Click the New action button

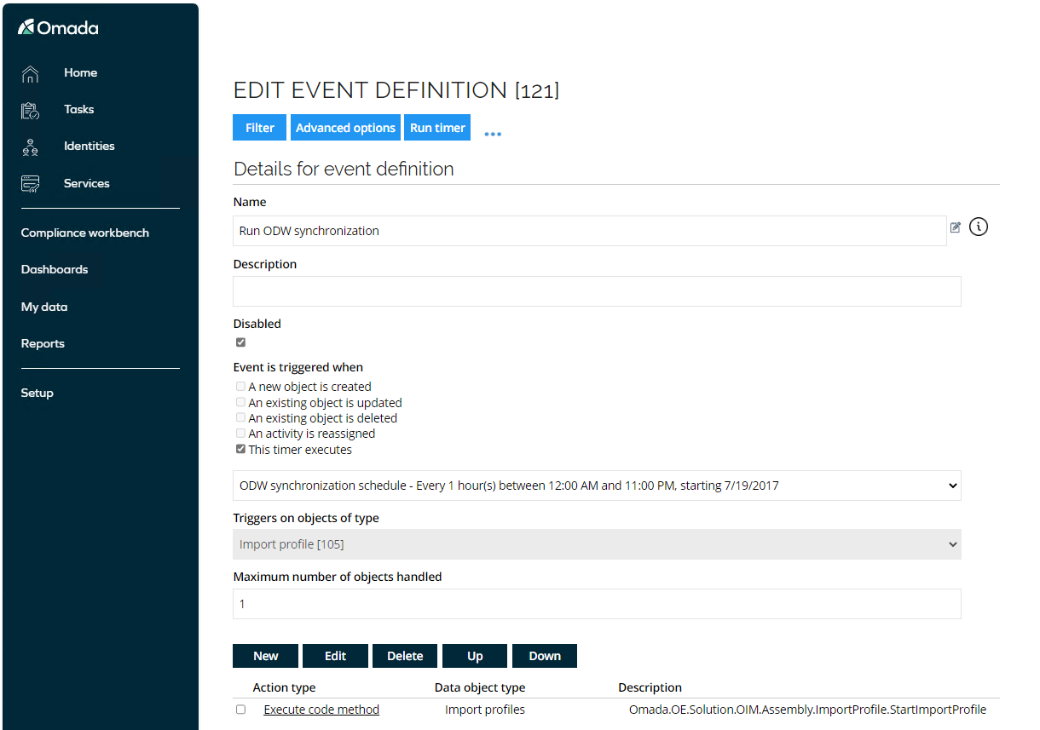[266, 656]
